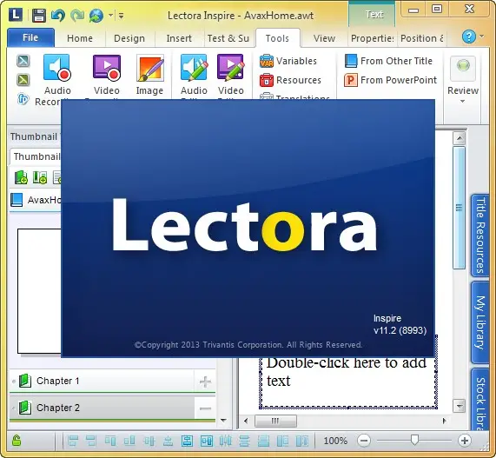Open the Title Resources side panel
Screen dimensions: 496x458
(480, 236)
